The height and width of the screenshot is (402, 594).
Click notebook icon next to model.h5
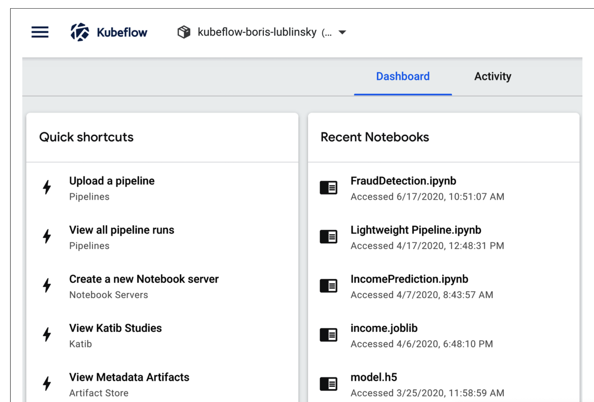pyautogui.click(x=329, y=384)
